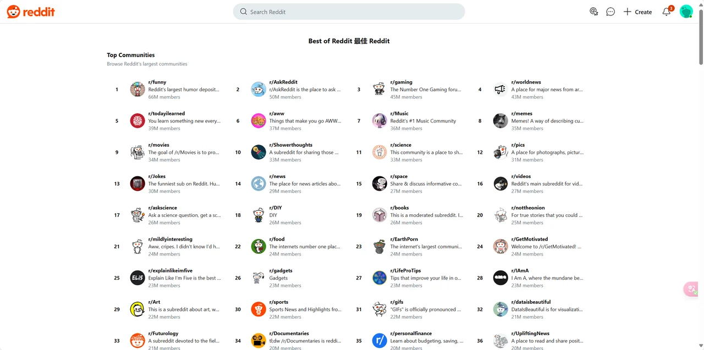Click the r/Documentaries community icon
This screenshot has width=704, height=350.
click(x=258, y=341)
